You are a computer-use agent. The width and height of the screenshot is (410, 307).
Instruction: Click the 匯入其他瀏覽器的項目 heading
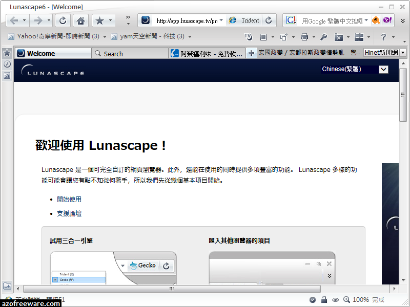coord(239,240)
